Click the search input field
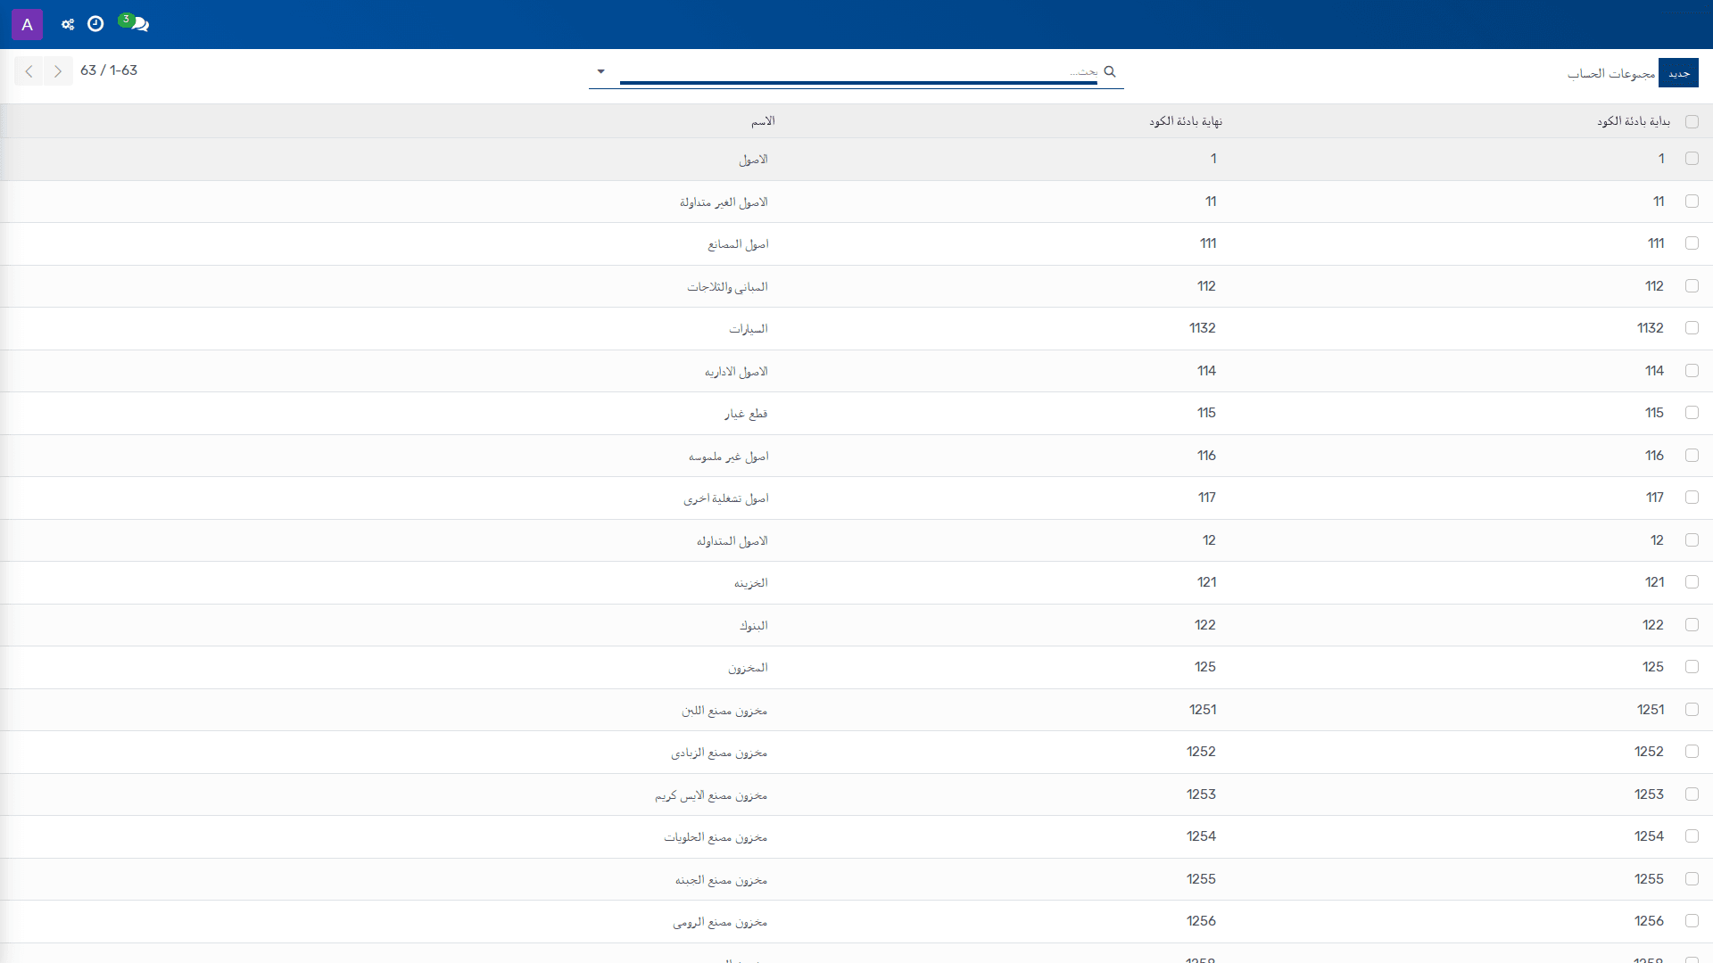This screenshot has height=963, width=1713. coord(858,71)
